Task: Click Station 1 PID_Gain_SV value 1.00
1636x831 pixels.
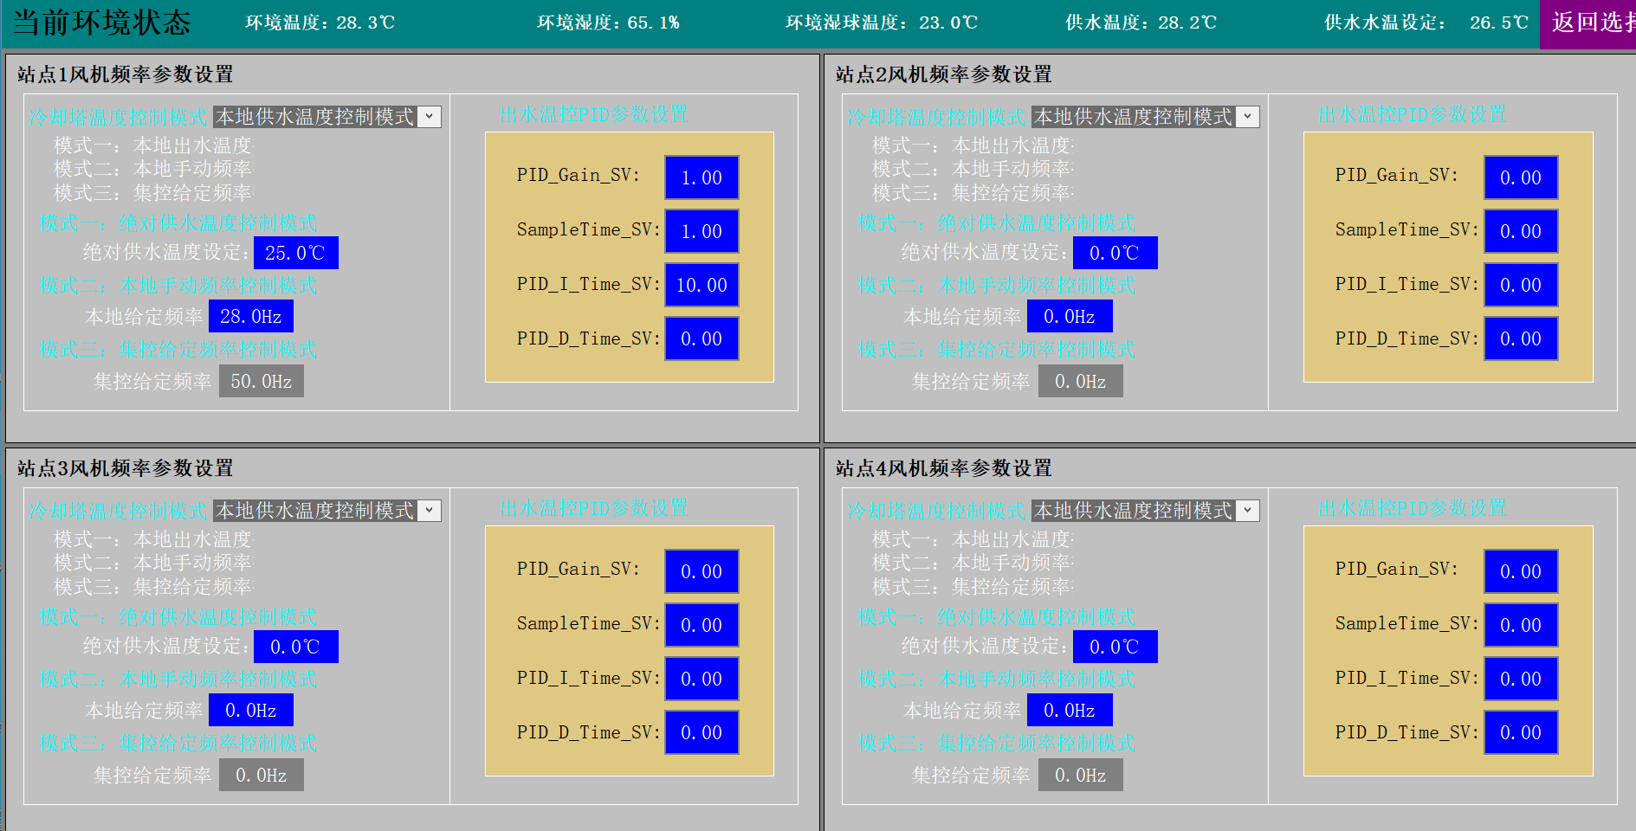Action: 702,177
